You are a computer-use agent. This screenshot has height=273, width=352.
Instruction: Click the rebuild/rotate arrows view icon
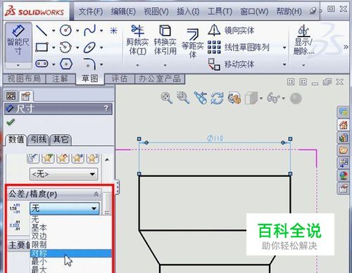click(x=217, y=98)
